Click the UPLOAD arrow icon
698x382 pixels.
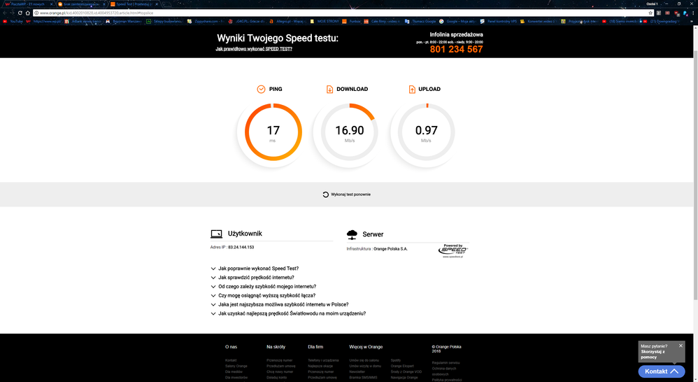coord(413,90)
